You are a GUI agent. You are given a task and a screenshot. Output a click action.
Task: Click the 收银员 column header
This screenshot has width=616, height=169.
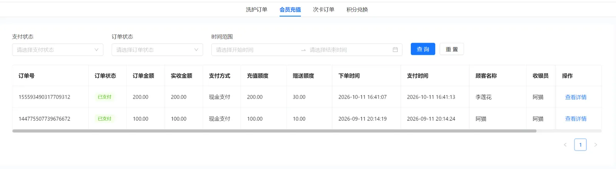pos(541,76)
